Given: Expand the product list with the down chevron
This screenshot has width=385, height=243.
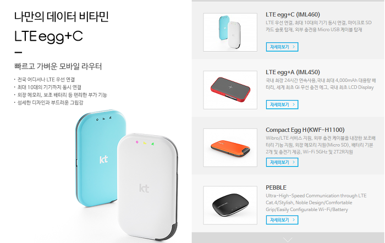Looking at the screenshot, I should tap(288, 239).
